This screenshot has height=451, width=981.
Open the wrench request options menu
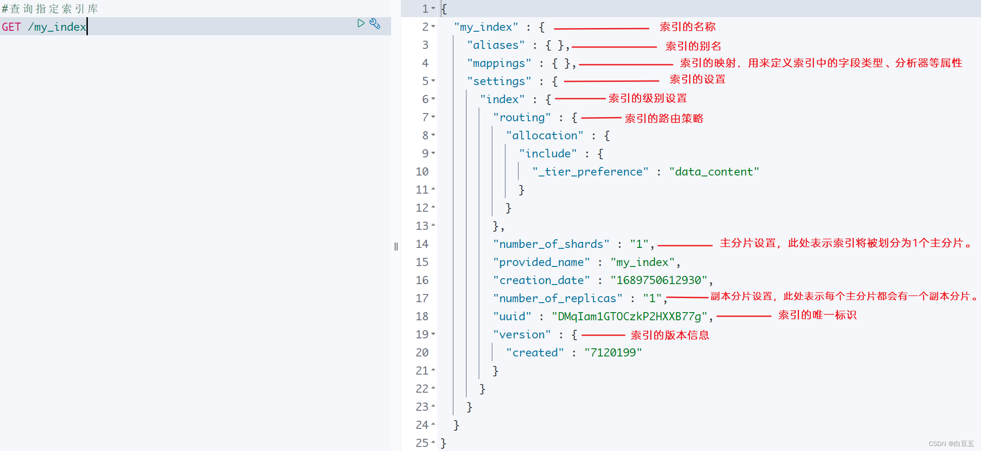pos(375,24)
